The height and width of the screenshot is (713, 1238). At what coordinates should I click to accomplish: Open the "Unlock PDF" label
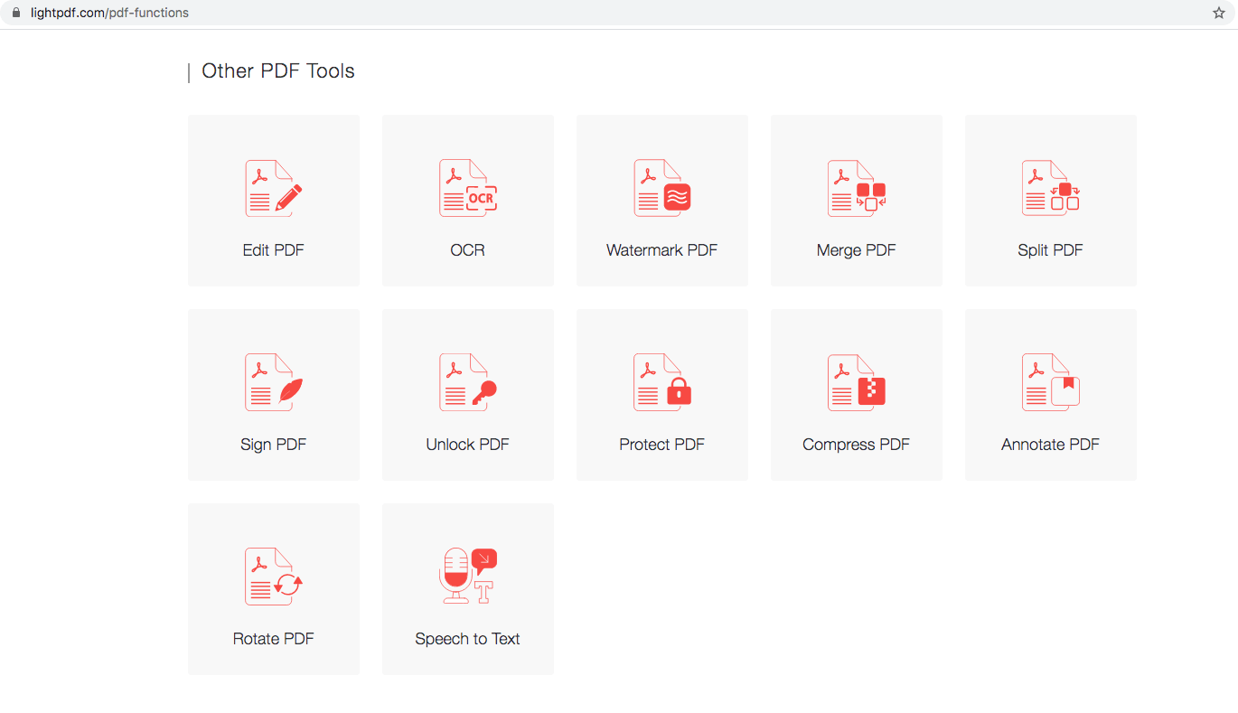click(x=468, y=445)
